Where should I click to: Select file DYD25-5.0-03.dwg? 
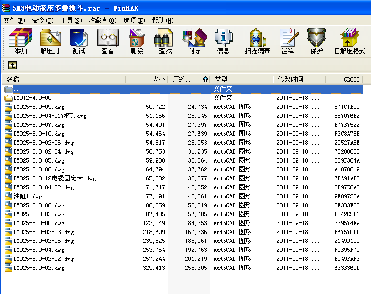tap(39, 214)
